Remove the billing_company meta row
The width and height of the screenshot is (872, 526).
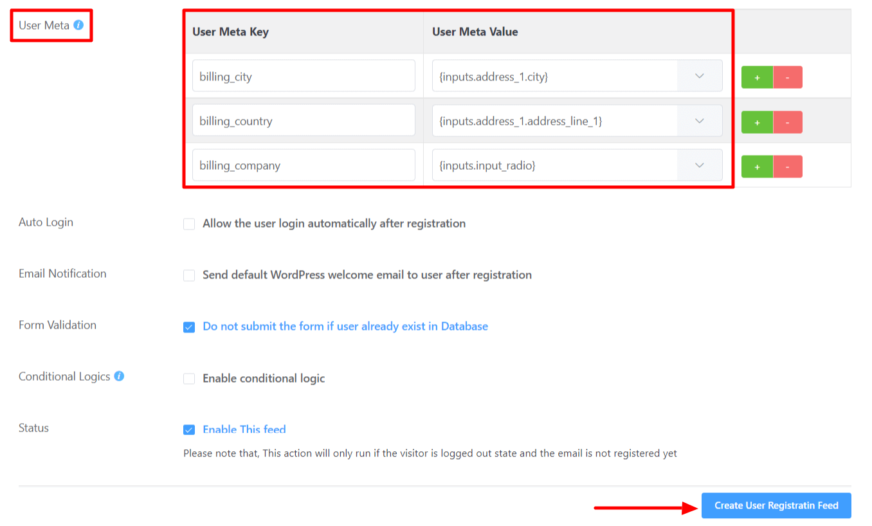pos(788,167)
